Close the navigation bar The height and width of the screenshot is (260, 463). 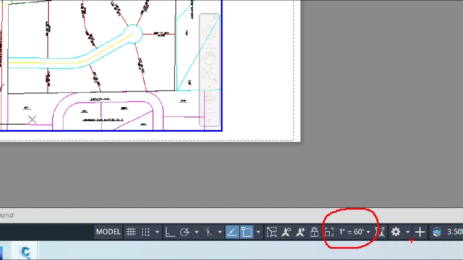[216, 17]
